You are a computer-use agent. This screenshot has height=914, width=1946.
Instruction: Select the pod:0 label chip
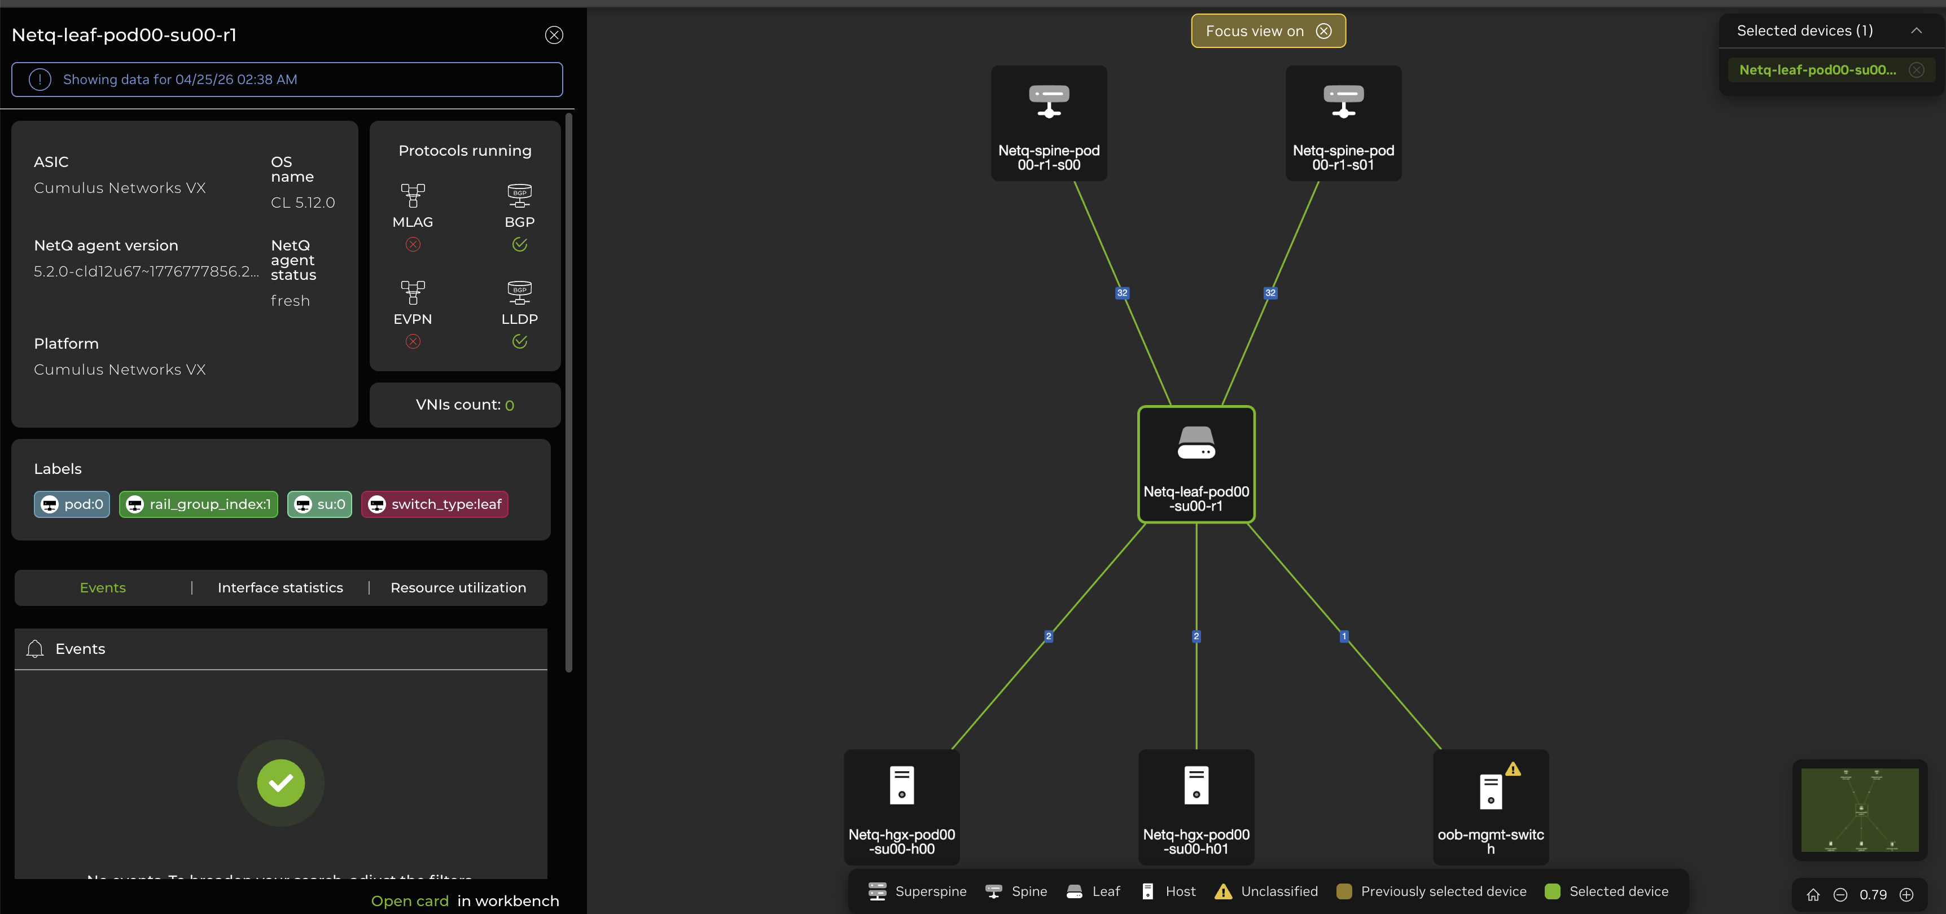[x=72, y=504]
